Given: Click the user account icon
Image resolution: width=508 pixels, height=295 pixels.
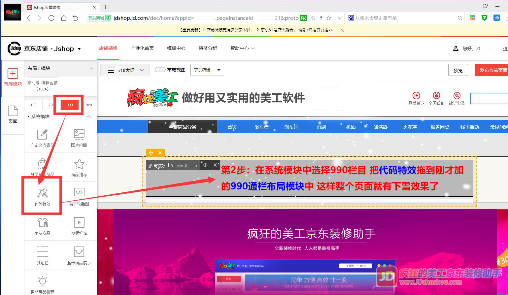Looking at the screenshot, I should point(456,49).
